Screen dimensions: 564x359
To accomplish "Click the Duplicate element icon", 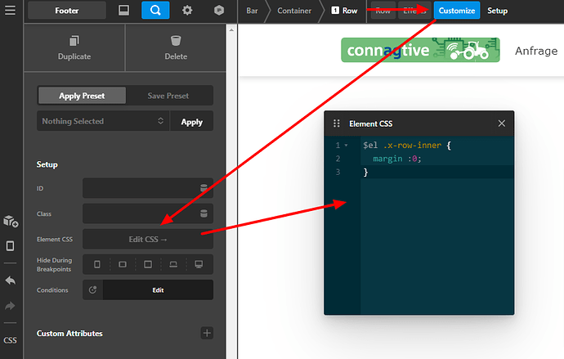I will click(74, 41).
